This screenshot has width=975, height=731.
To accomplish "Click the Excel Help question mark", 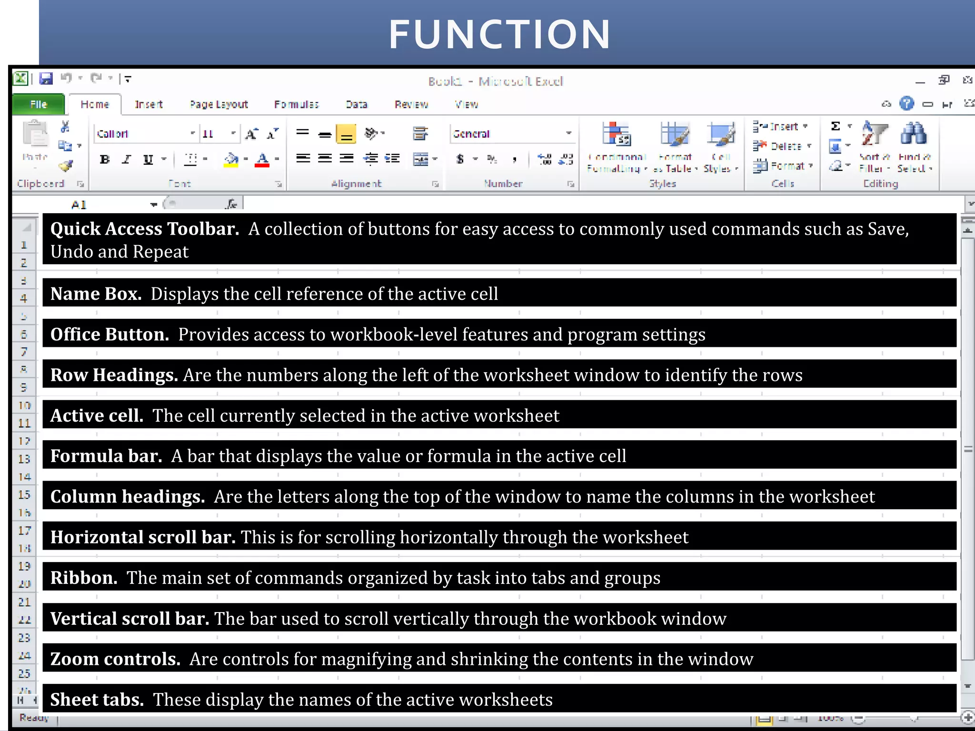I will 906,103.
